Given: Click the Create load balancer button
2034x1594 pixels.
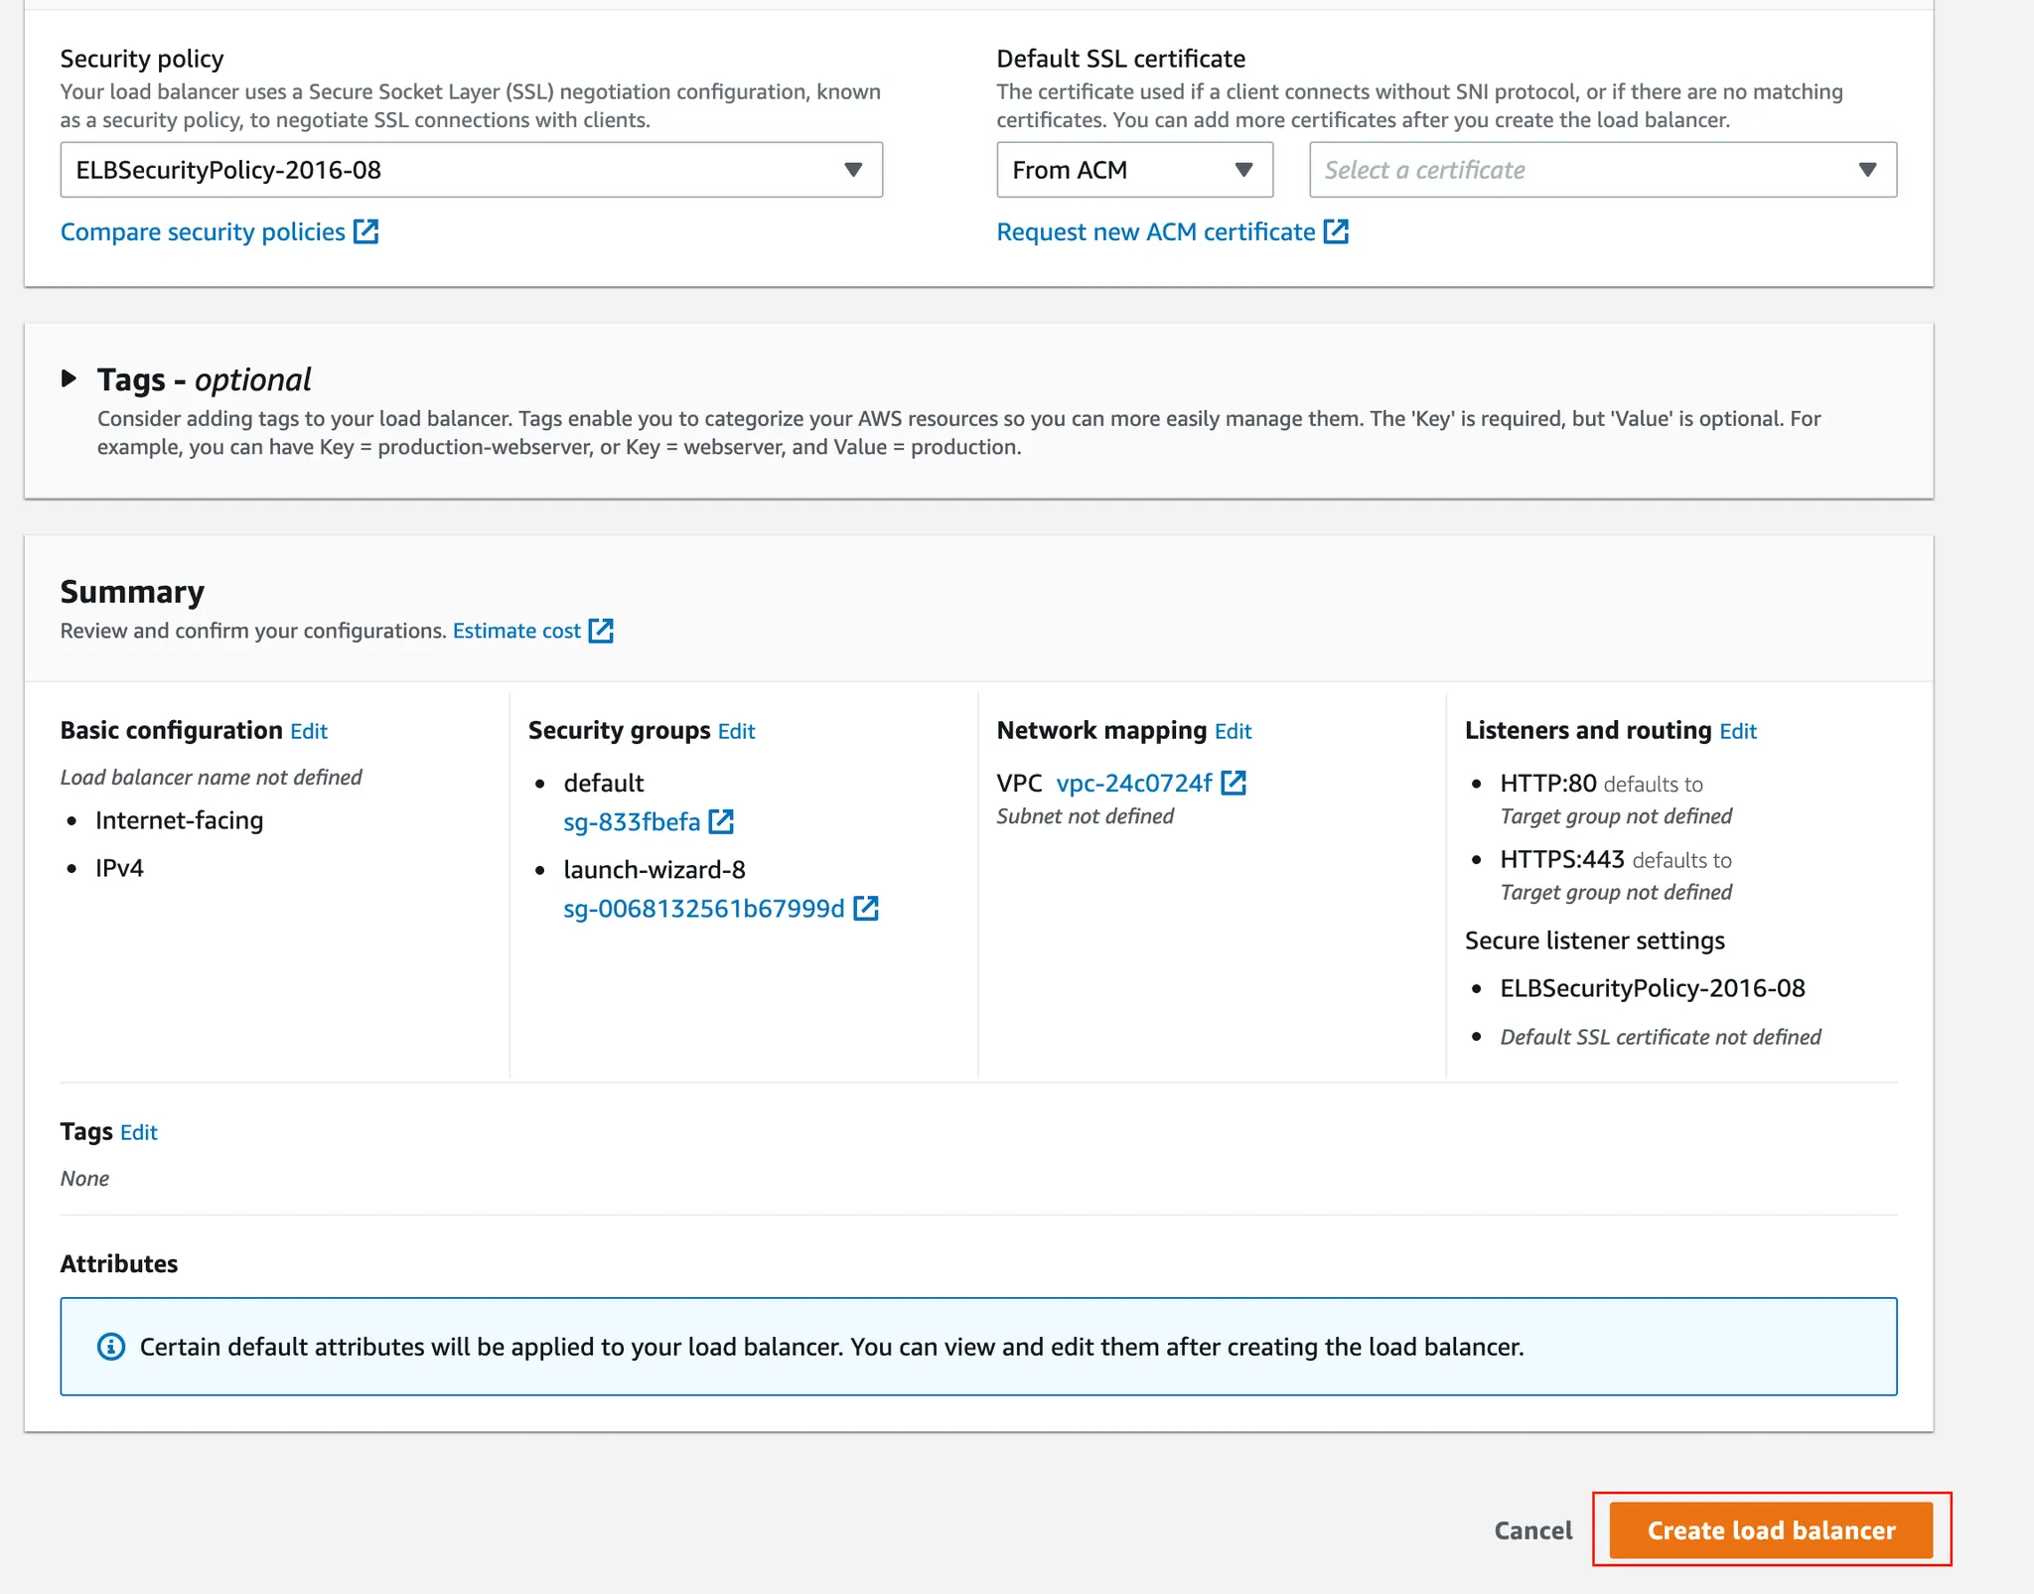Looking at the screenshot, I should [x=1771, y=1529].
